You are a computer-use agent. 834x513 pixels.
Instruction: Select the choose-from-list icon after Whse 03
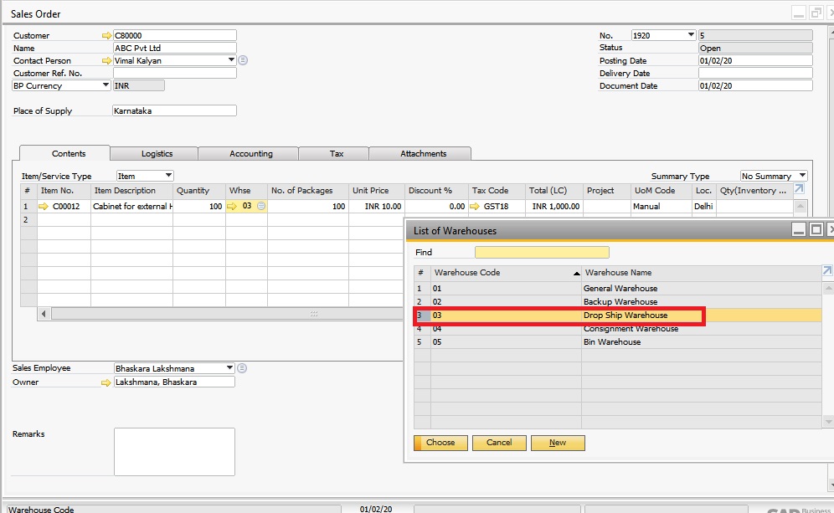point(260,206)
